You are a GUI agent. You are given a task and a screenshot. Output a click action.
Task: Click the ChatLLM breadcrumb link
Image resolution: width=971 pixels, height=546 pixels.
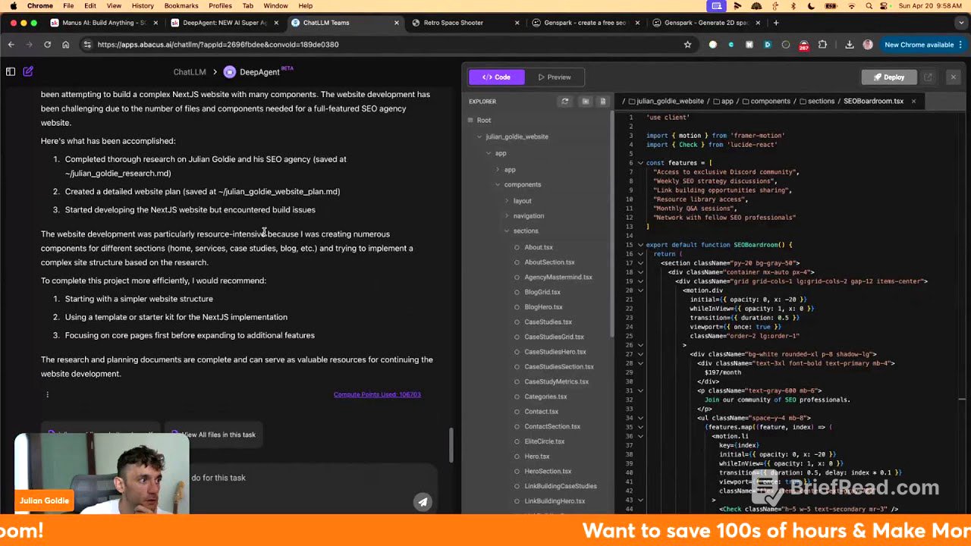click(x=190, y=72)
